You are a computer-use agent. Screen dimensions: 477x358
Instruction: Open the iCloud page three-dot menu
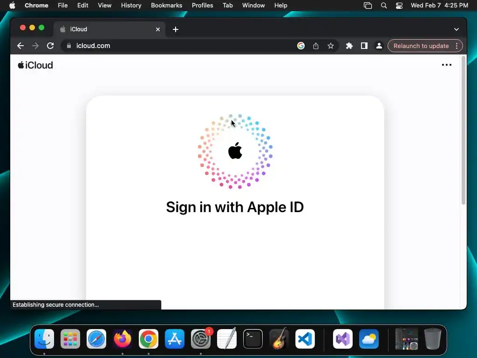point(447,65)
